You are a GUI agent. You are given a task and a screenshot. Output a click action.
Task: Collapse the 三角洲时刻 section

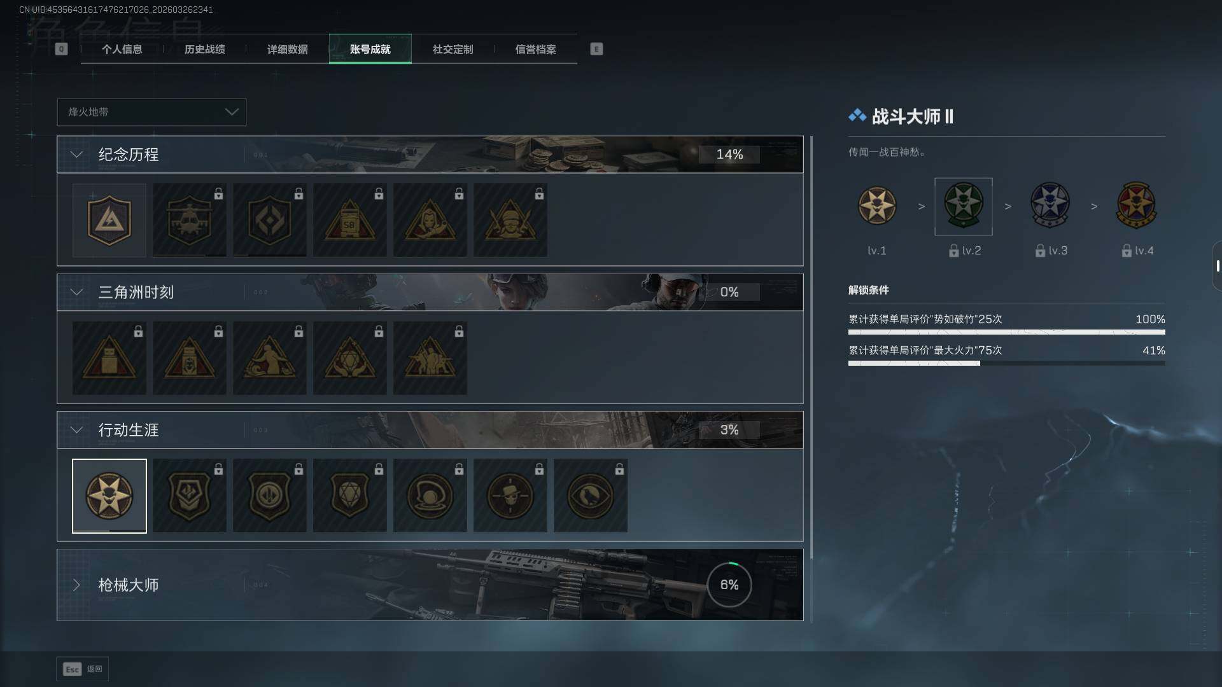(76, 292)
